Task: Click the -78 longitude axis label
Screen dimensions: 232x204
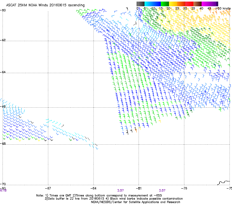Action: [184, 188]
